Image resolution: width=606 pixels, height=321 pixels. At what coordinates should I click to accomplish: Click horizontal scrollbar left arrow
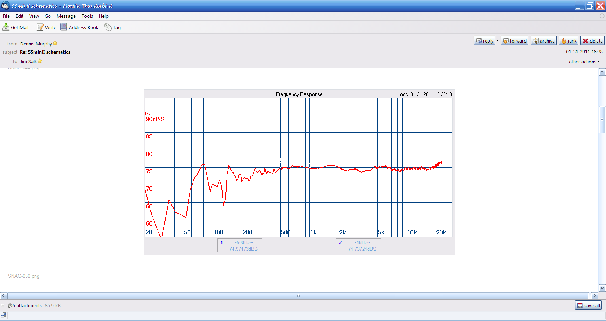pos(4,296)
